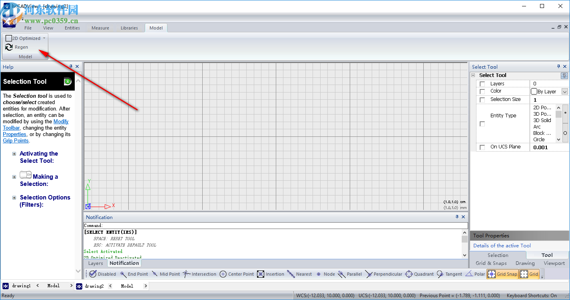Enable Polar tracking

click(x=475, y=274)
